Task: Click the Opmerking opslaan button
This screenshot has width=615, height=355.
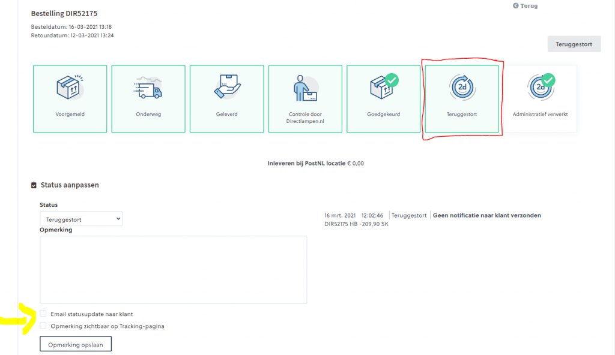Action: [x=76, y=344]
